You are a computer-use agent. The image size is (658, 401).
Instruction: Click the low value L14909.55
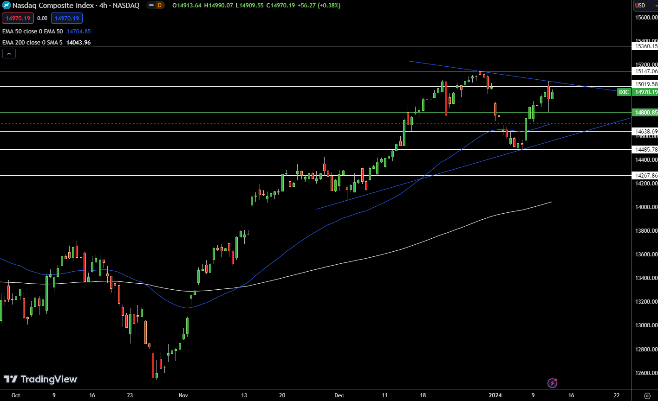(x=250, y=6)
